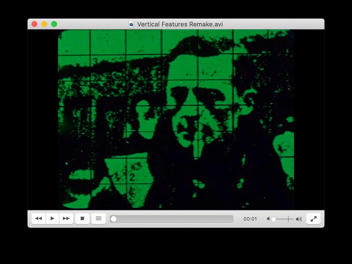
Task: Start playback with the play button
Action: [52, 219]
